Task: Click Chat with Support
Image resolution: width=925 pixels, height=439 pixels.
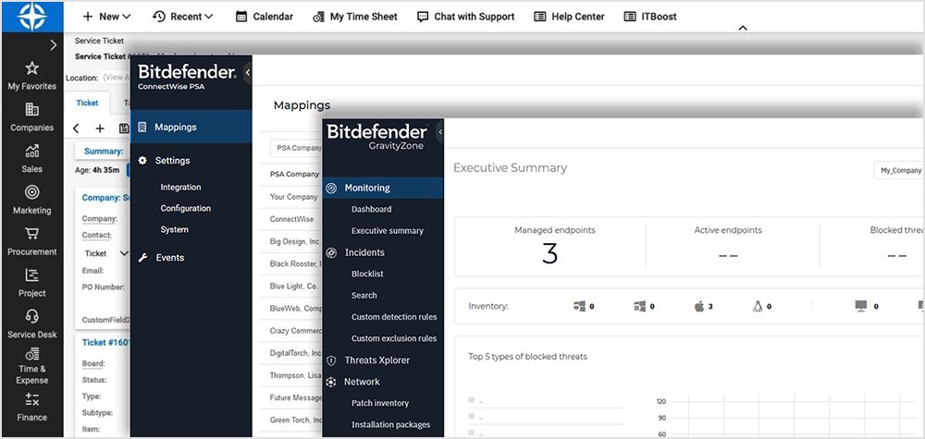Action: (465, 17)
